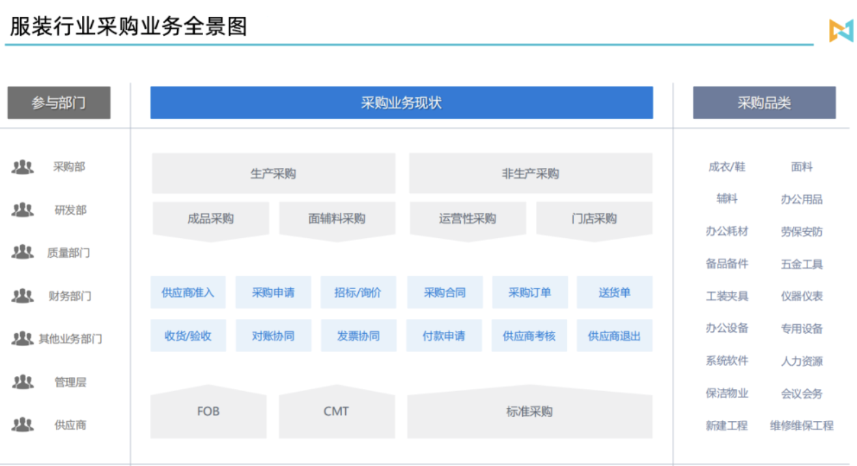Click the 办公用品 category
Viewport: 857px width, 466px height.
pos(802,199)
